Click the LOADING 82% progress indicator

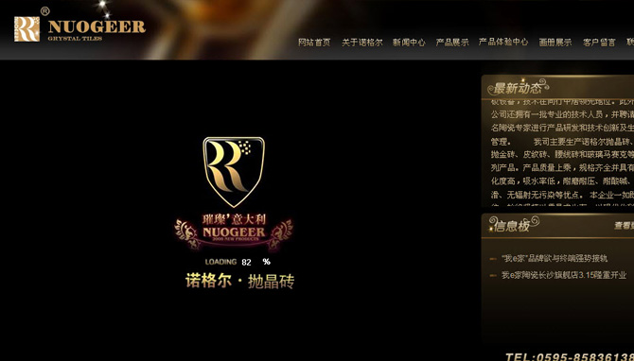click(238, 262)
